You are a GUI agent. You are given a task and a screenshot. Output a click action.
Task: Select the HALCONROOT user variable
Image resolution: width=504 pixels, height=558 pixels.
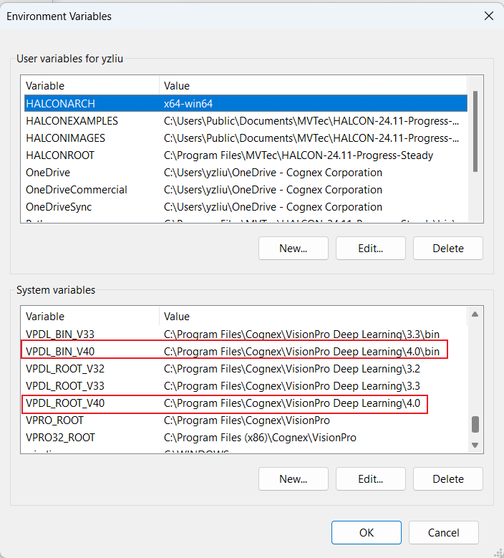point(60,155)
